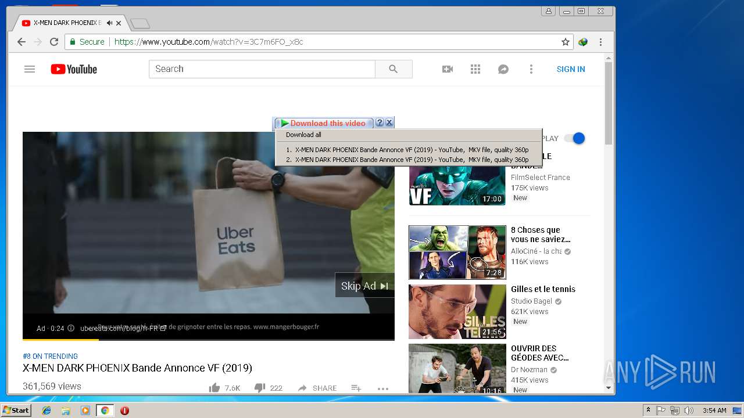Click the YouTube logo
744x418 pixels.
point(74,69)
